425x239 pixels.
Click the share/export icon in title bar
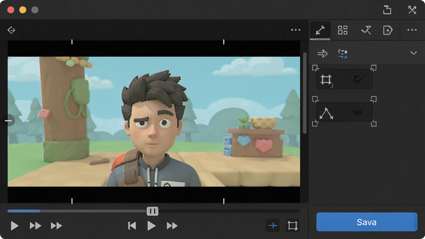tap(387, 10)
